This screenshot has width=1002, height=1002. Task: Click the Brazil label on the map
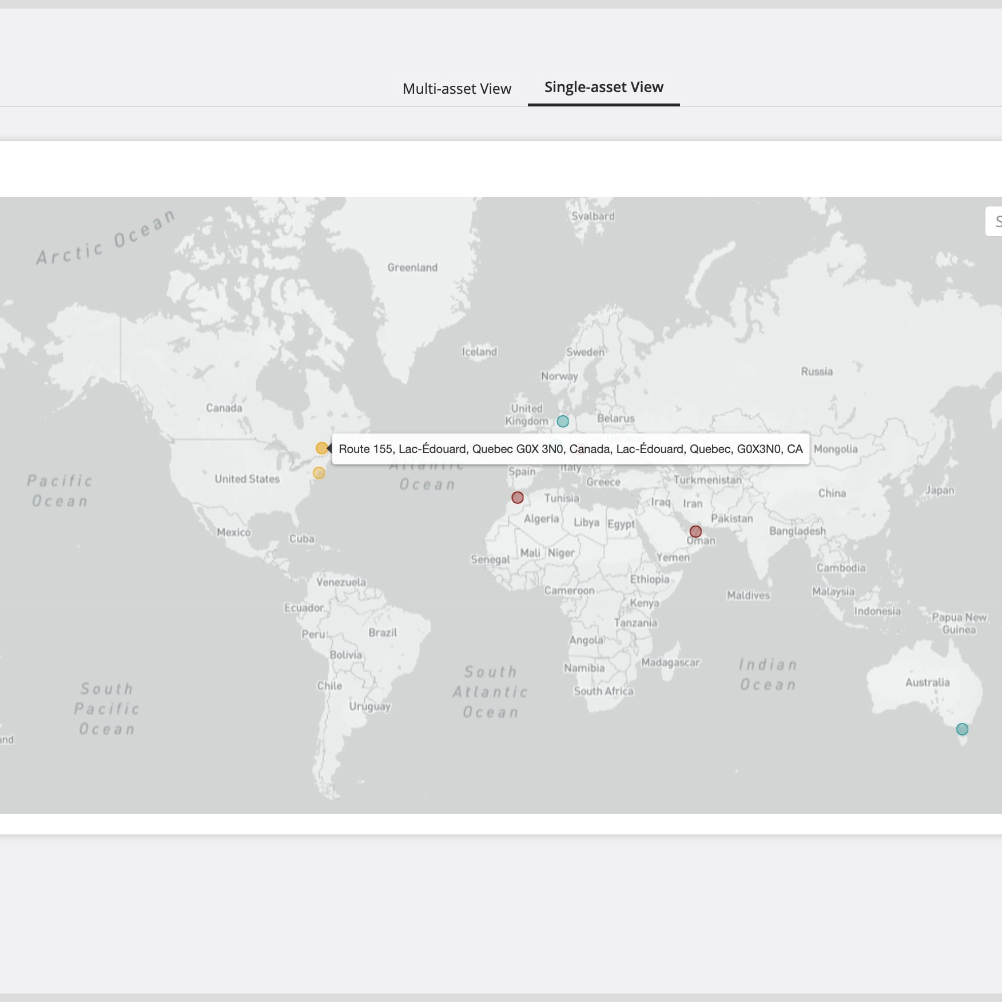coord(382,633)
